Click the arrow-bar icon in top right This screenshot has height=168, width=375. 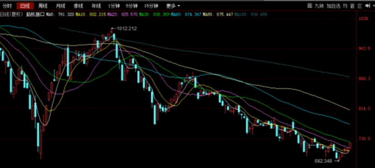[368, 6]
